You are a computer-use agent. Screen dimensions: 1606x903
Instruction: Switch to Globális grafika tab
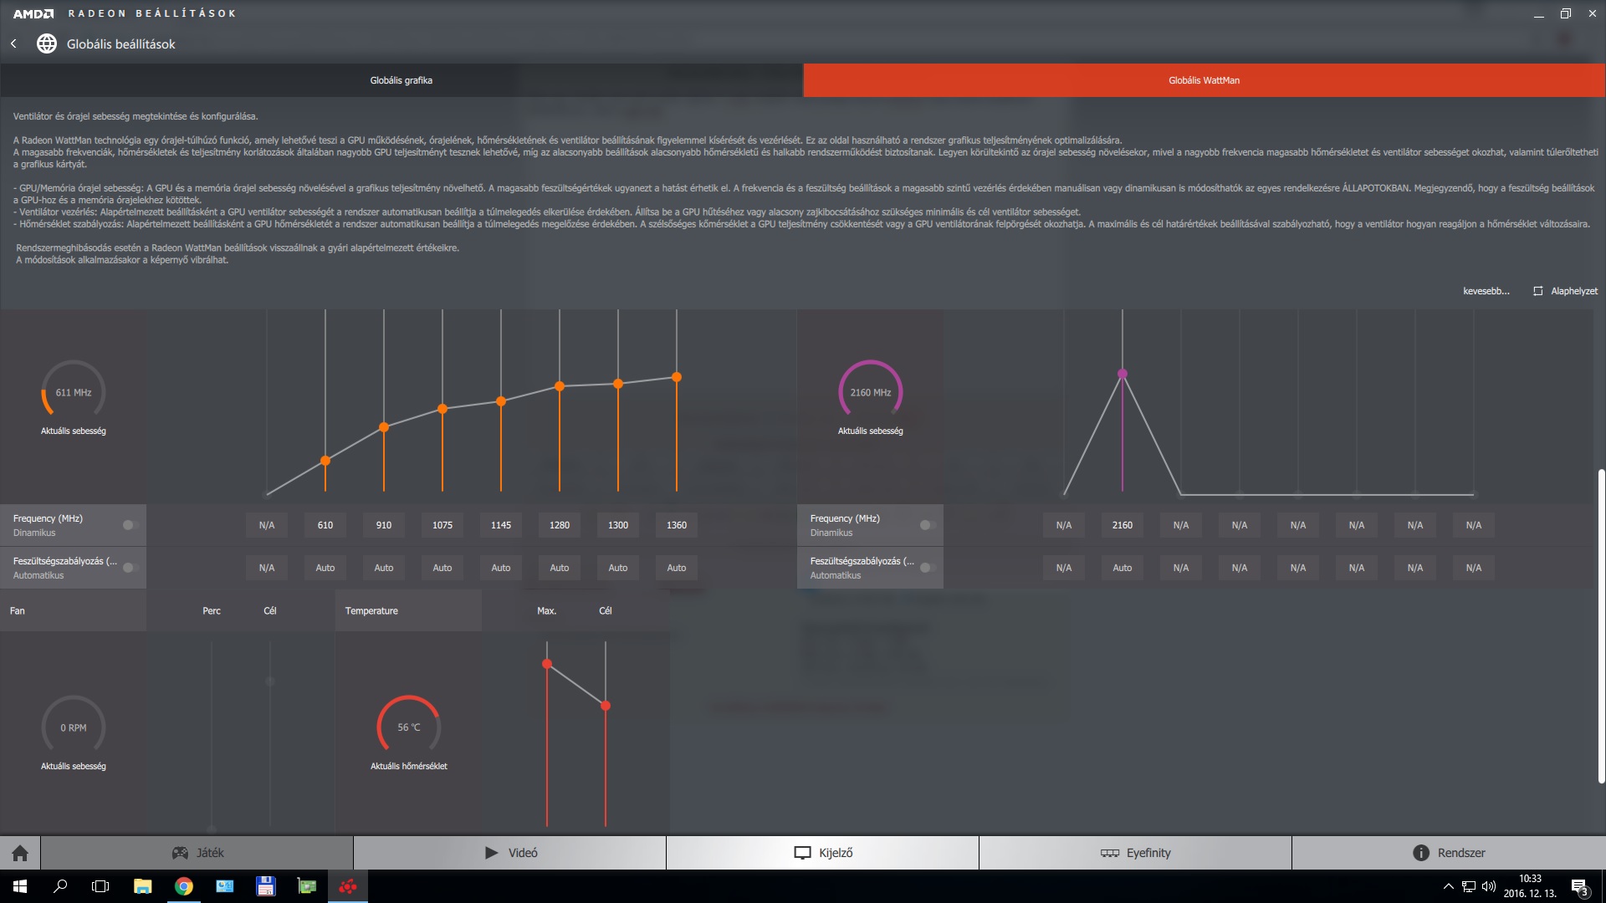coord(401,80)
